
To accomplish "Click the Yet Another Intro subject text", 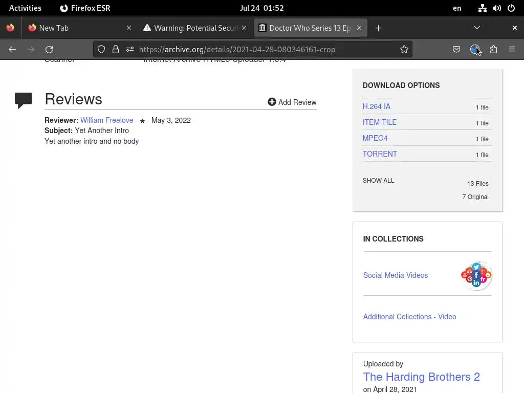I will tap(102, 130).
